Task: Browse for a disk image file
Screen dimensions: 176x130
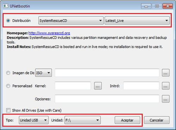Action: pos(165,73)
